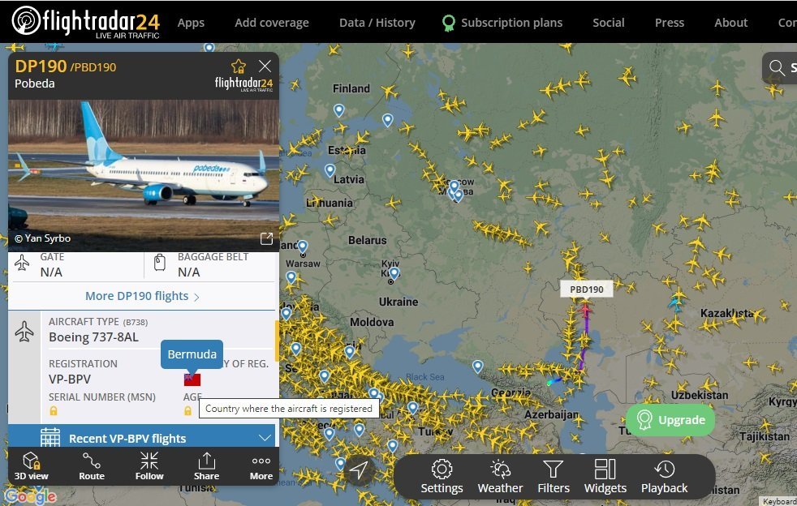Enlarge the aircraft photo with expand icon
This screenshot has height=506, width=797.
point(266,238)
